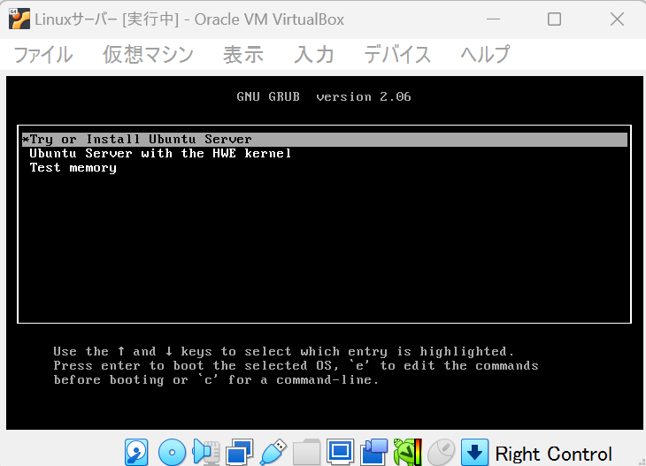Click the recording status icon

tap(374, 452)
